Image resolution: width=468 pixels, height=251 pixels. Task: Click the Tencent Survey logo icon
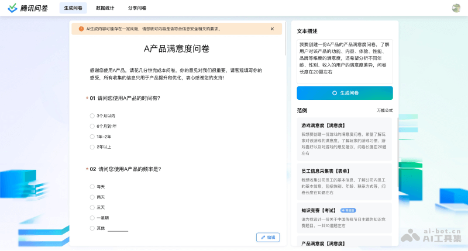point(12,8)
